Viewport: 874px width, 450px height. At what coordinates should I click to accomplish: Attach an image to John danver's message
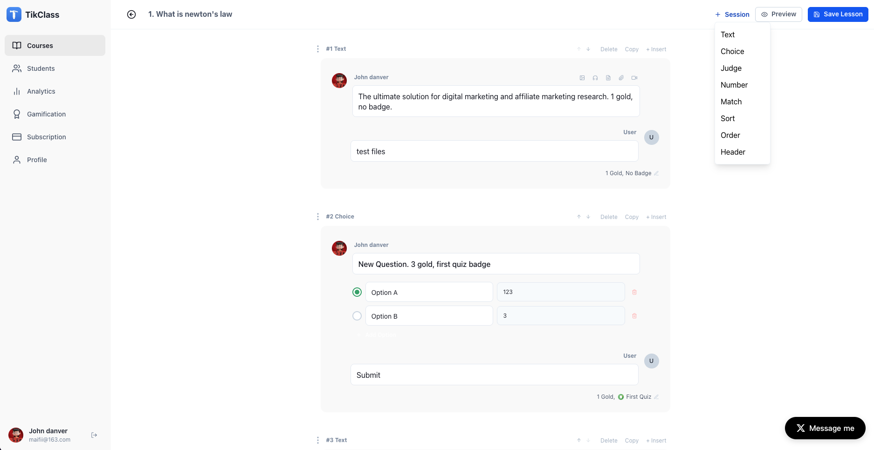(582, 78)
